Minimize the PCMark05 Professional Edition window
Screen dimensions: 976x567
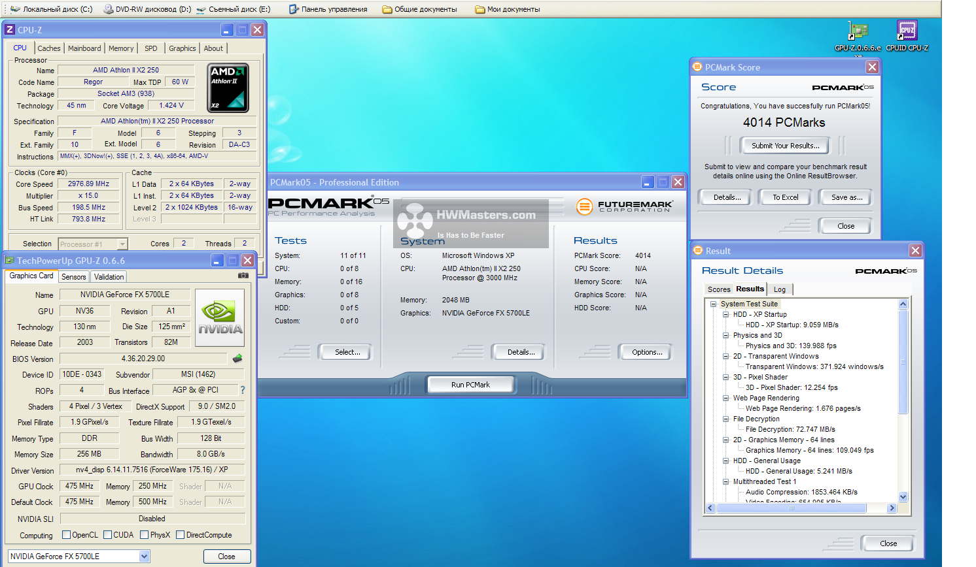tap(648, 182)
